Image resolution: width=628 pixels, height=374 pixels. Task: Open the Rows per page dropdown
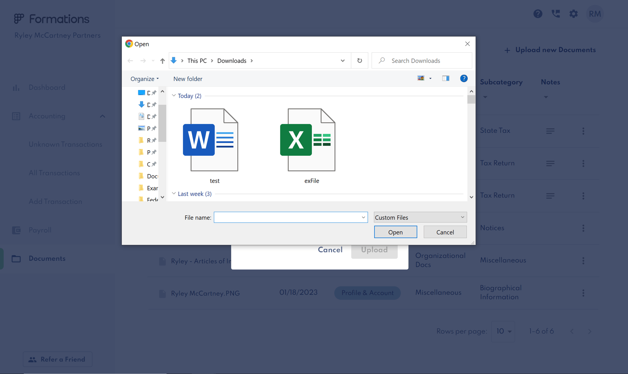point(503,331)
